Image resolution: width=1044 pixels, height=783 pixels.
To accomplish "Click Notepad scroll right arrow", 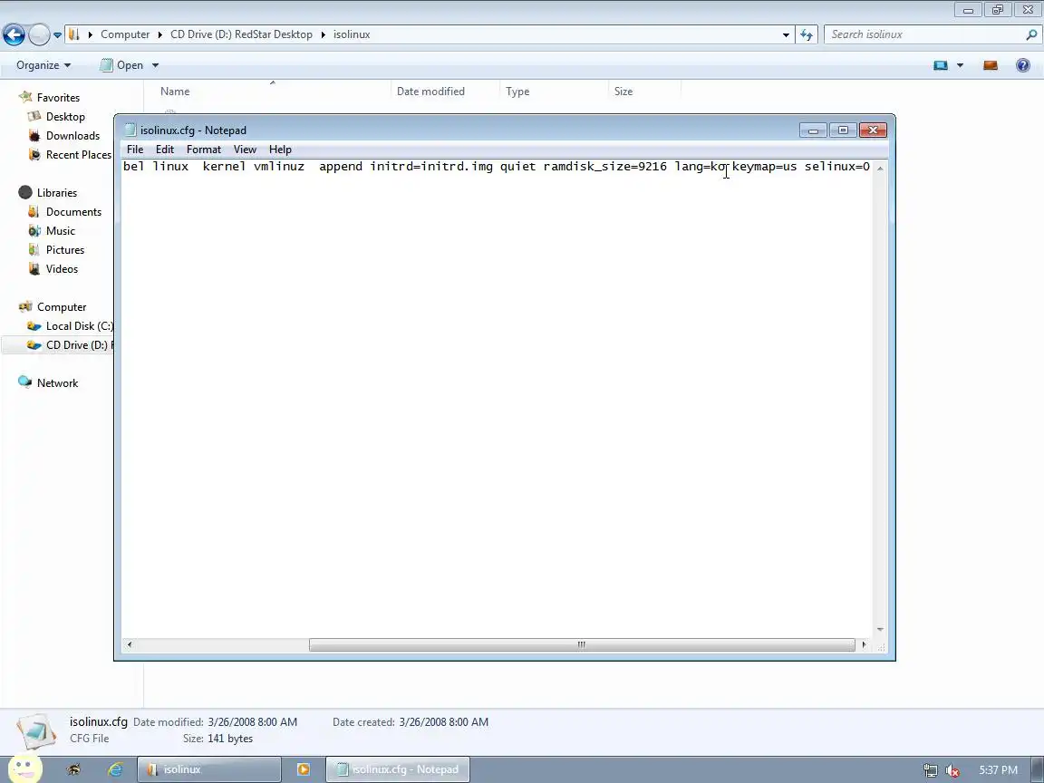I will tap(864, 644).
